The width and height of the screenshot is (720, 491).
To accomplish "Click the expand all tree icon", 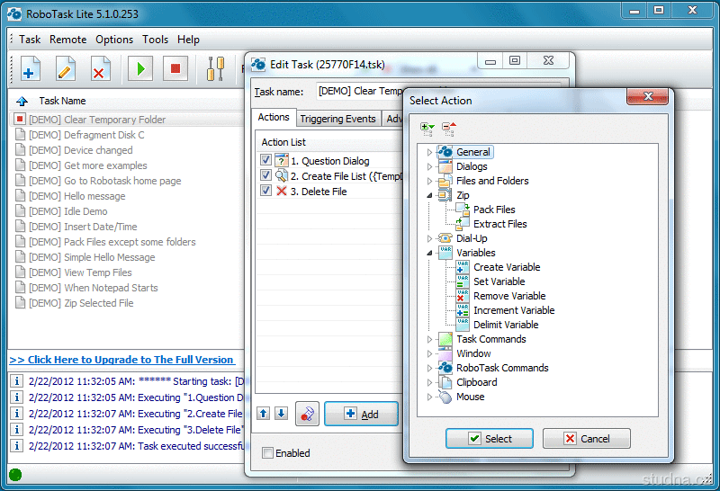I will click(427, 129).
